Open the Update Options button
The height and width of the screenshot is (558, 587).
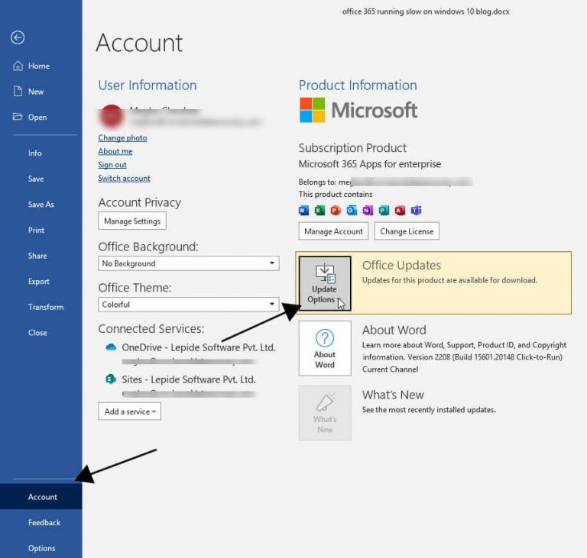coord(324,283)
